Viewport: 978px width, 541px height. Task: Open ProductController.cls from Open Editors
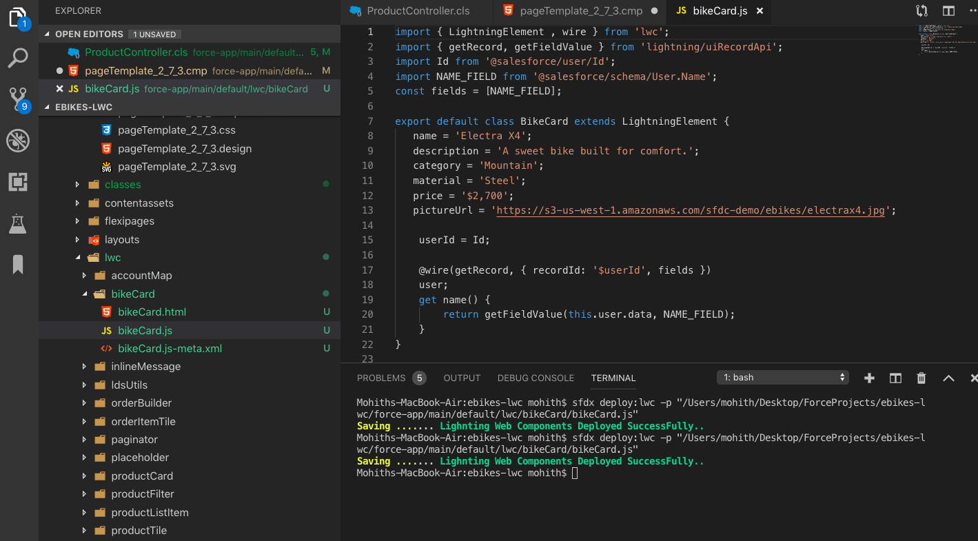pyautogui.click(x=136, y=52)
